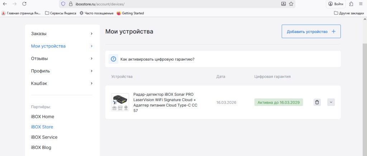Bookmark this page with the star icon
The width and height of the screenshot is (367, 156).
(291, 4)
